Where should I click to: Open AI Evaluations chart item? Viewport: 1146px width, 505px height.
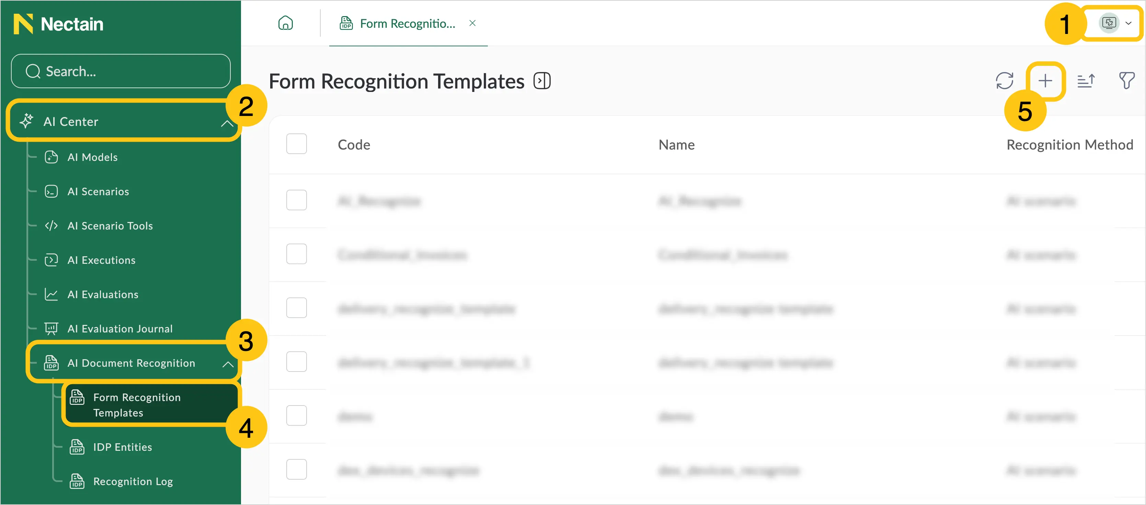pos(102,294)
